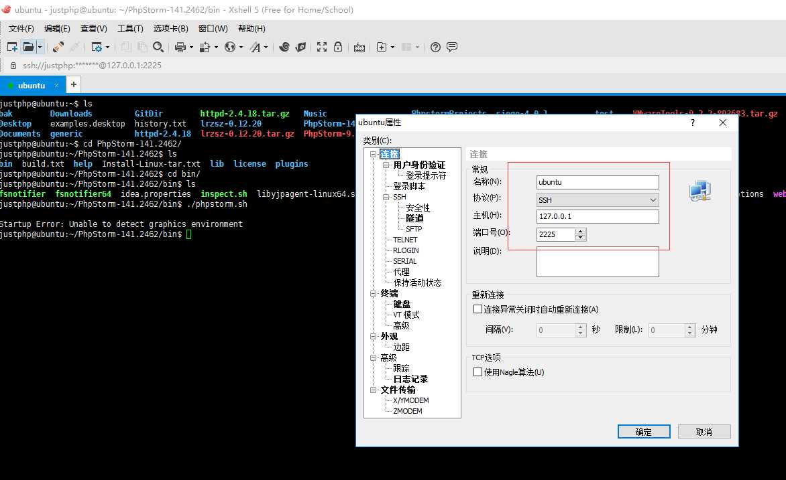Screen dimensions: 786x480
Task: Open the Print icon dropdown arrow
Action: [191, 47]
